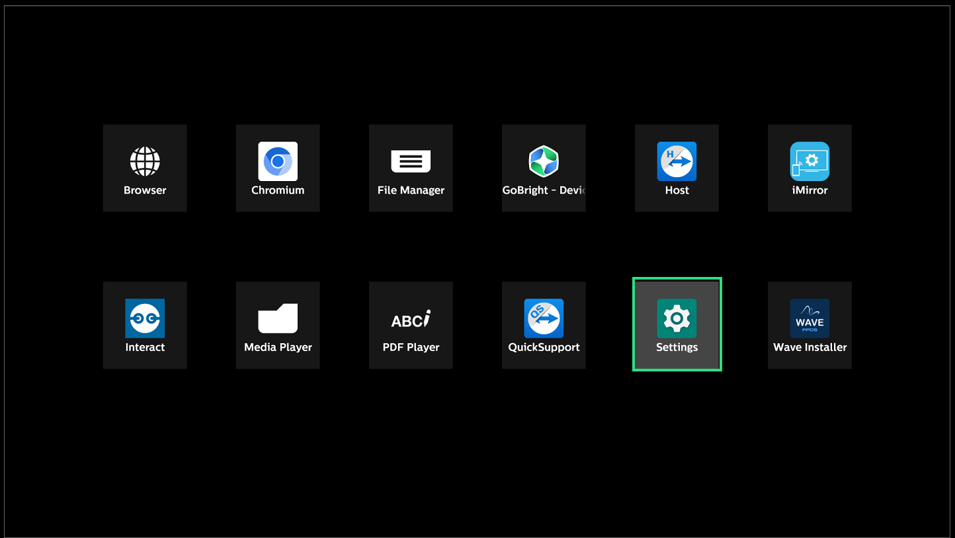Screen dimensions: 955x538
Task: Click the "Media Player" text label
Action: (x=278, y=348)
